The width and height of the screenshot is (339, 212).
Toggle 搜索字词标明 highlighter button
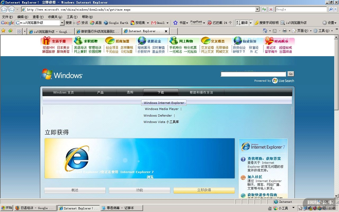[266, 23]
